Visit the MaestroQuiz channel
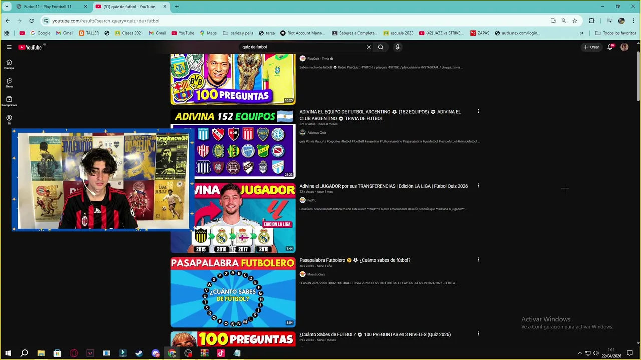Screen dimensions: 641x360 pos(316,274)
